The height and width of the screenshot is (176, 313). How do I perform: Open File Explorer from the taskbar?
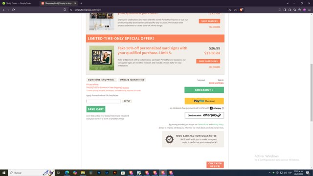[x=83, y=173]
